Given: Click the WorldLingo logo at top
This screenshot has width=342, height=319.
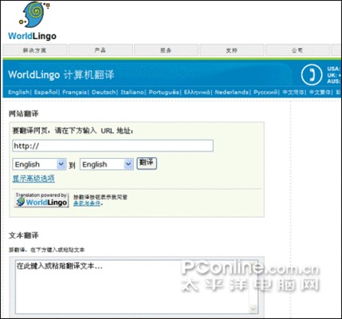Looking at the screenshot, I should (32, 22).
